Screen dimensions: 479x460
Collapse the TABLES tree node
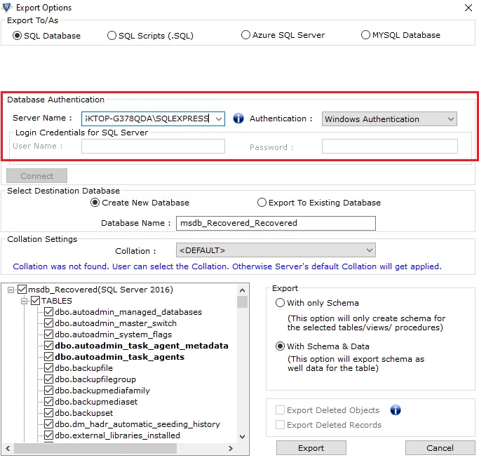(x=24, y=301)
